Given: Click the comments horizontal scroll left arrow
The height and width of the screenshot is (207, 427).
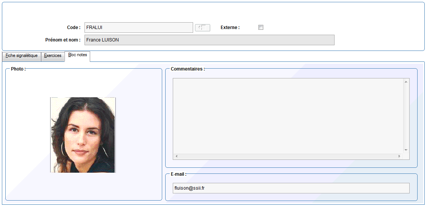Looking at the screenshot, I should click(x=176, y=156).
